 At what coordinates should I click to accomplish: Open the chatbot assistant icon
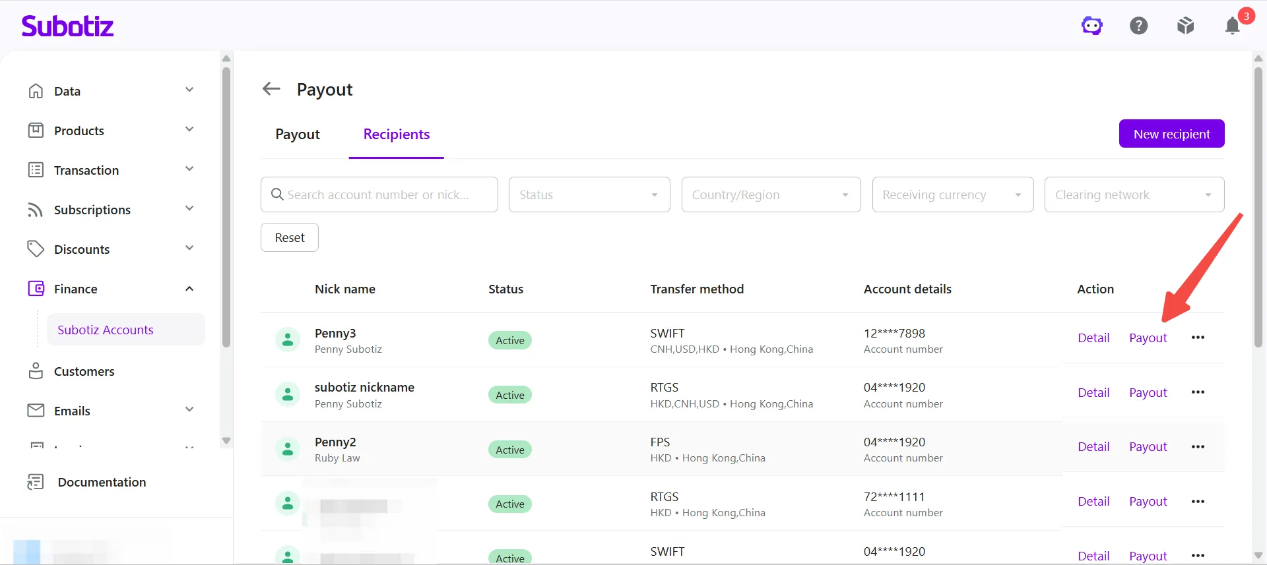click(1092, 26)
